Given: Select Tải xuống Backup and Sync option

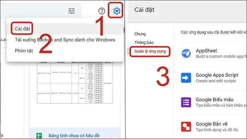Looking at the screenshot, I should click(x=65, y=40).
